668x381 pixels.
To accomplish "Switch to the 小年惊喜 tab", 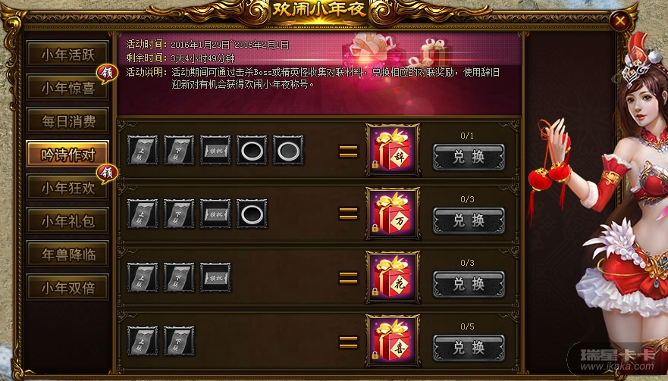I will click(67, 88).
